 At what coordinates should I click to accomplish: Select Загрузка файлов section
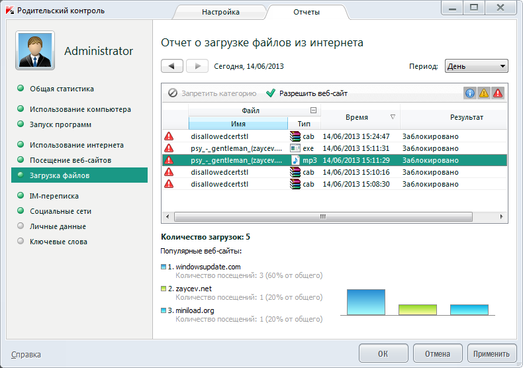[79, 175]
